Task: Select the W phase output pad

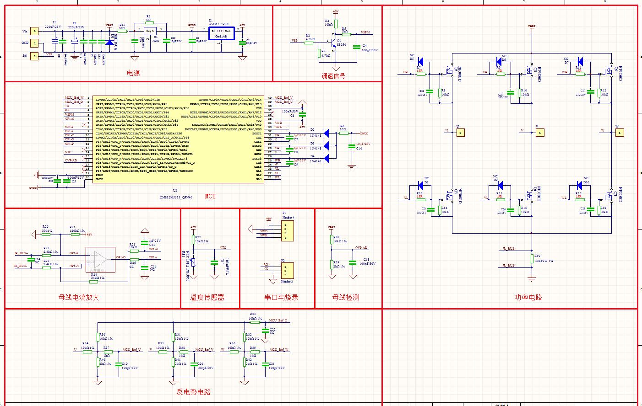Action: pos(620,133)
